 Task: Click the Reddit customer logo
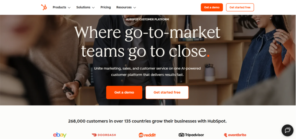click(147, 135)
